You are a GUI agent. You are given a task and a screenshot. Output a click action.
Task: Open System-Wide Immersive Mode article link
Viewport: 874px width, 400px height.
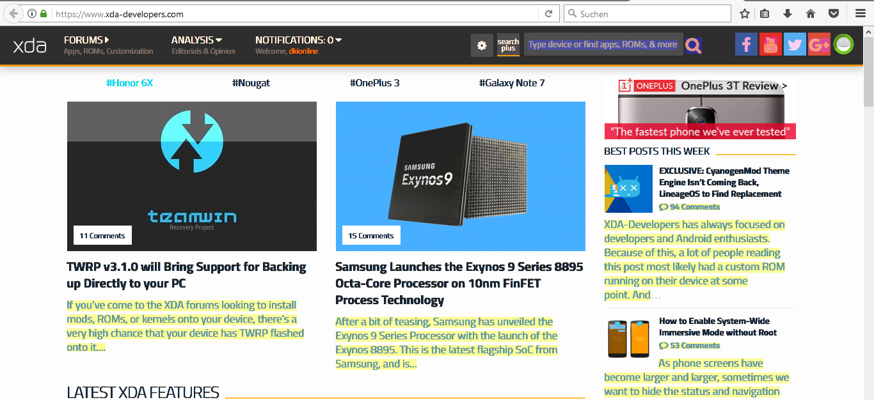(x=718, y=327)
